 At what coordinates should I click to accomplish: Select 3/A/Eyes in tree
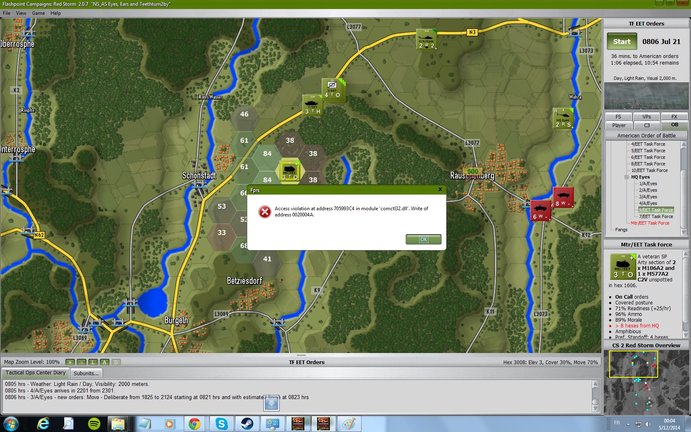tap(648, 197)
